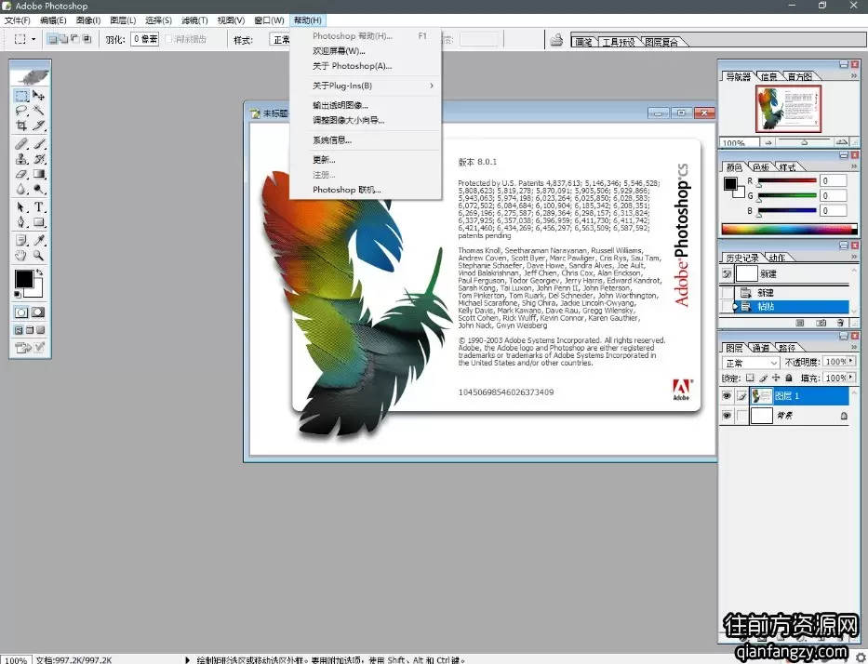Viewport: 868px width, 664px height.
Task: Click zoom out button in Navigator
Action: point(768,142)
